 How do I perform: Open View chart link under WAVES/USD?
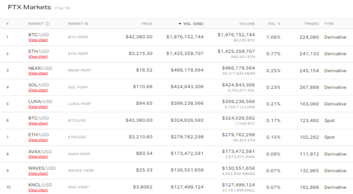[38, 173]
